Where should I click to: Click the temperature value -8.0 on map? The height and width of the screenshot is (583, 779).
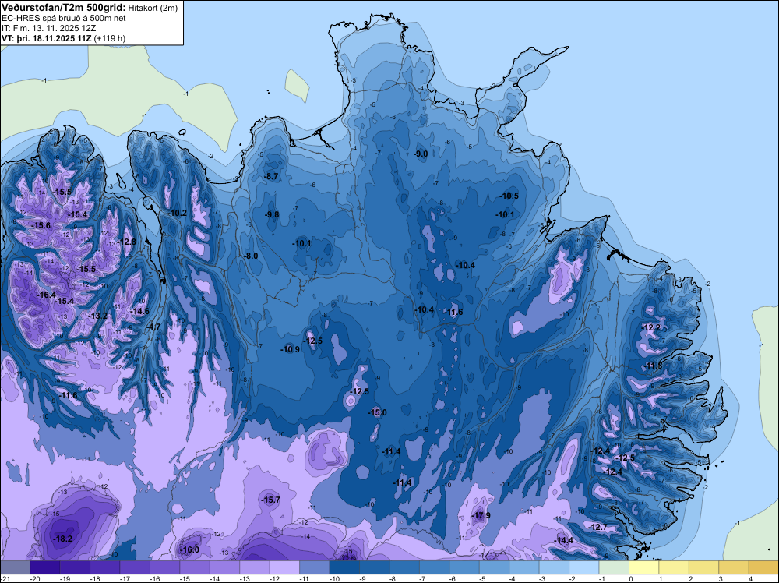(x=250, y=256)
